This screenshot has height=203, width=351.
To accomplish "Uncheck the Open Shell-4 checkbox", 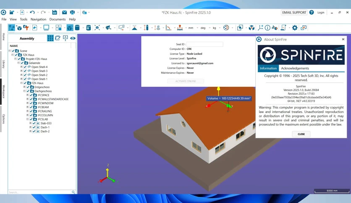I will click(25, 67).
